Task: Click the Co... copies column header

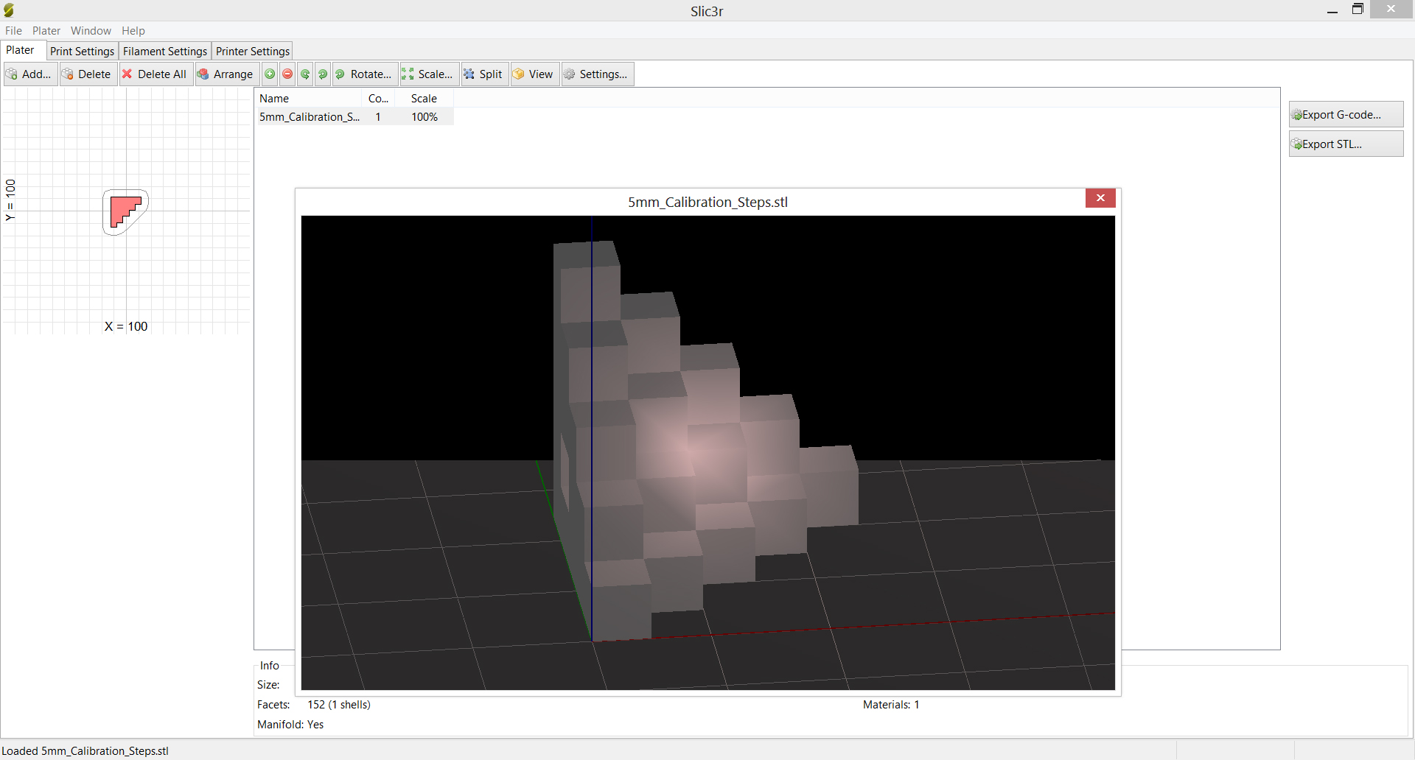Action: pos(379,99)
